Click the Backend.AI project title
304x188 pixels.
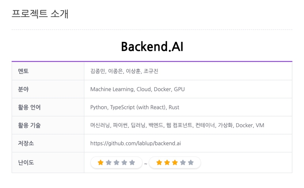coord(152,47)
